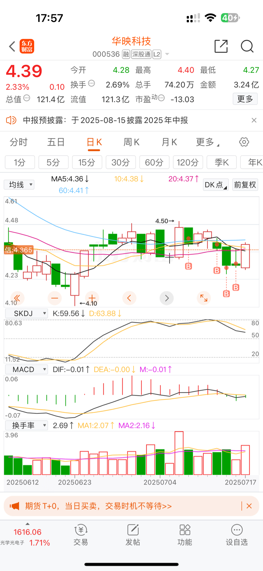Move chart one candle right
This screenshot has height=571, width=263.
[x=167, y=298]
